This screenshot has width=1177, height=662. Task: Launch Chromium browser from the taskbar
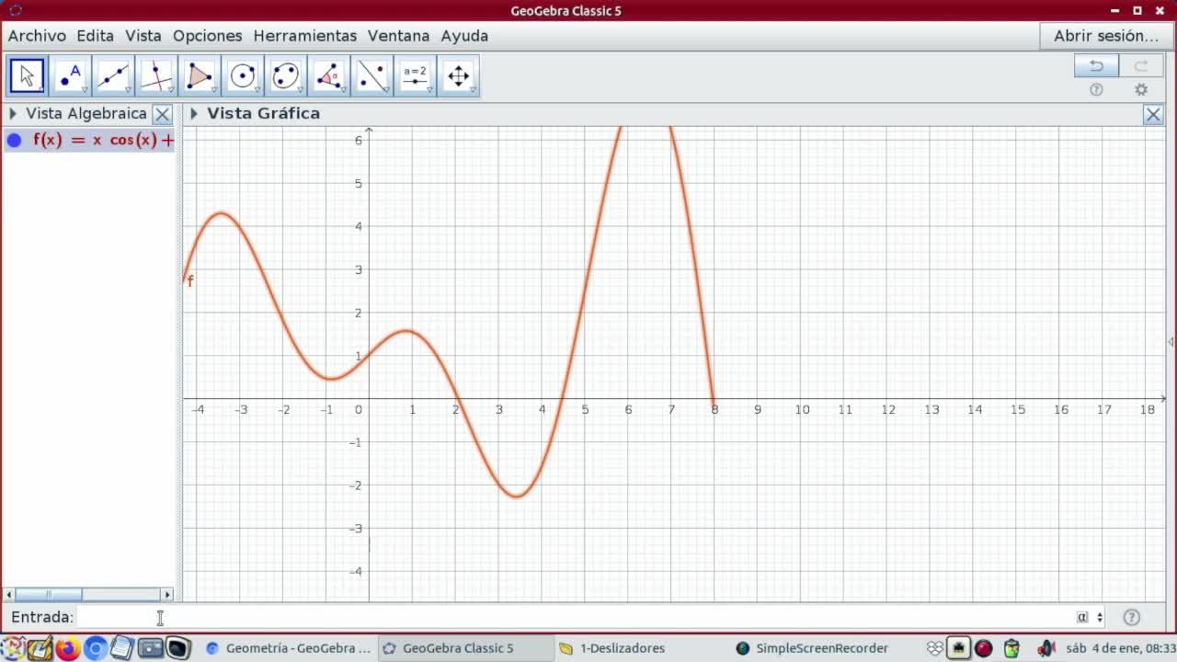pos(95,648)
